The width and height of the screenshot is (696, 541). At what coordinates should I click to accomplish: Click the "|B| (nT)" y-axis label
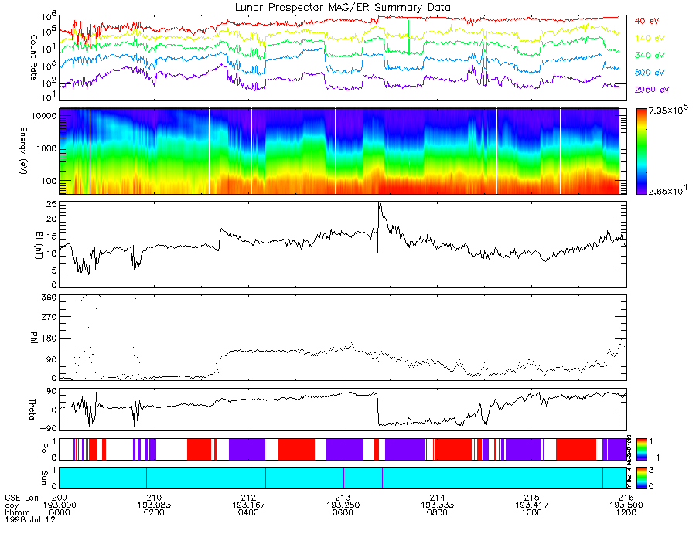[39, 244]
